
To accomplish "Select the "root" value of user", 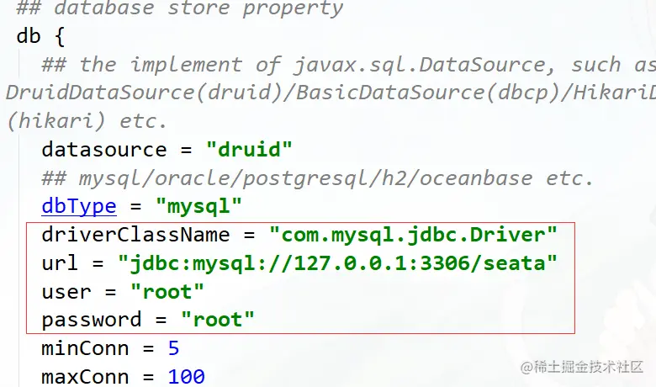I will (167, 292).
